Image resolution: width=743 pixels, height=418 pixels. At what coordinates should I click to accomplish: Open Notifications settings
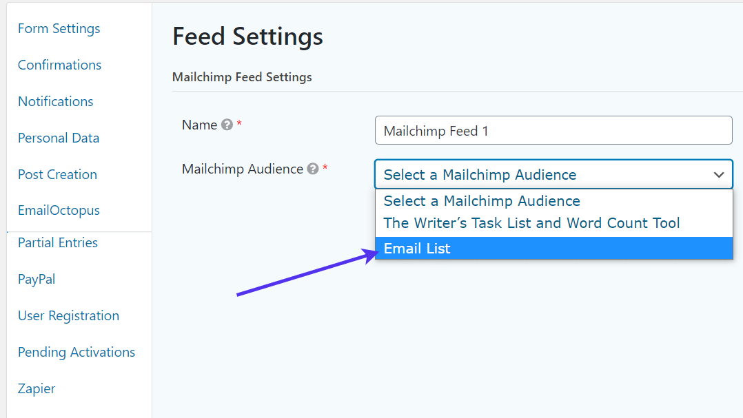[x=55, y=101]
